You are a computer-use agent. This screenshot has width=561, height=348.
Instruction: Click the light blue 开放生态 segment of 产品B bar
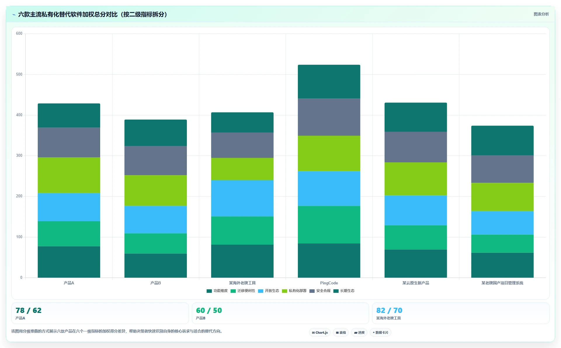point(156,220)
